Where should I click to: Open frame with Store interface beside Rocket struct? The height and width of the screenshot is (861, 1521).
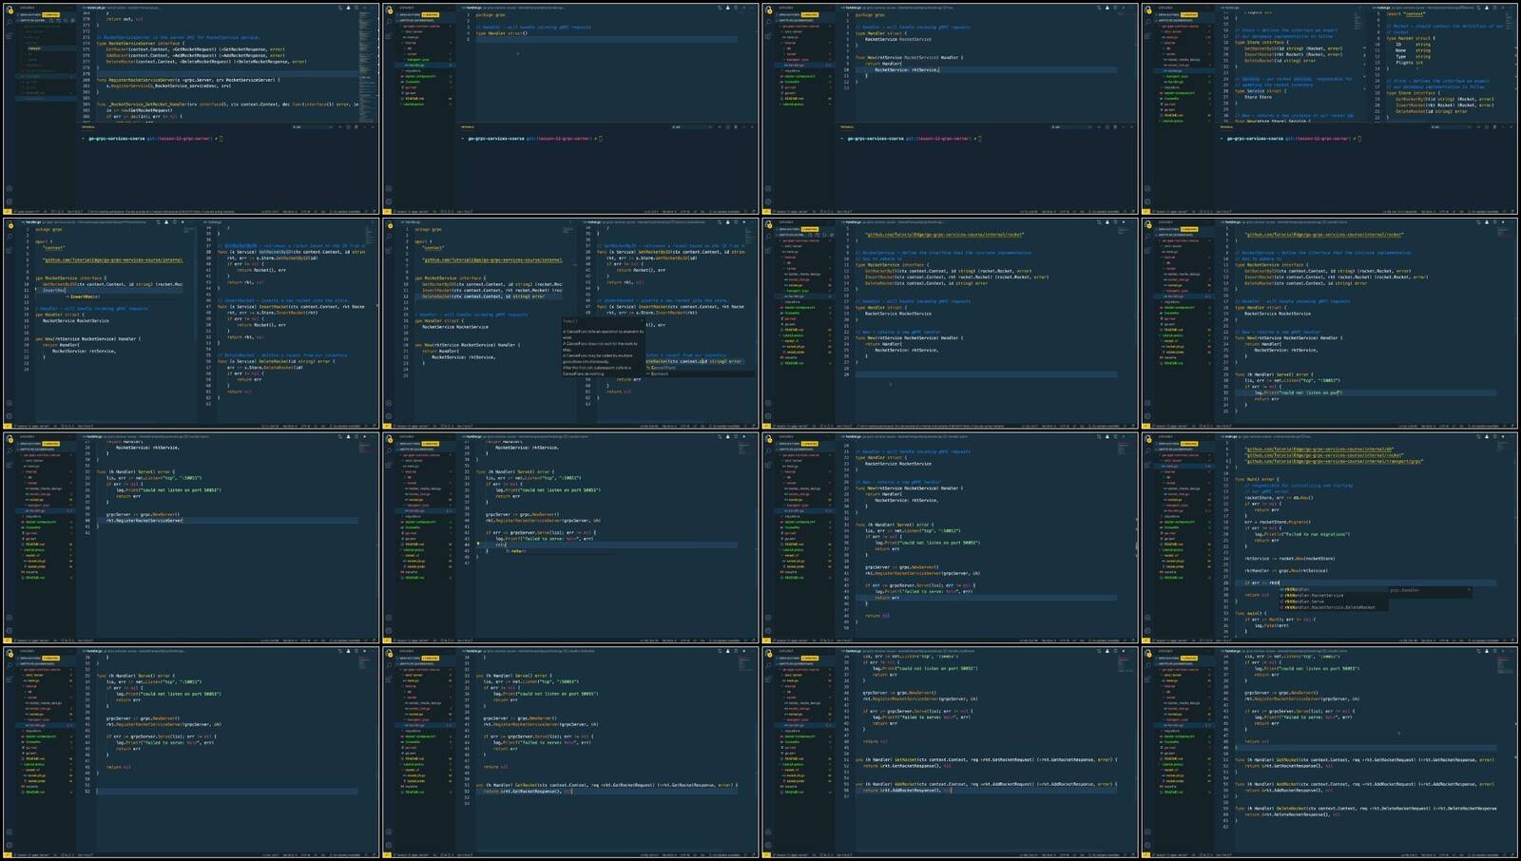pyautogui.click(x=1331, y=108)
